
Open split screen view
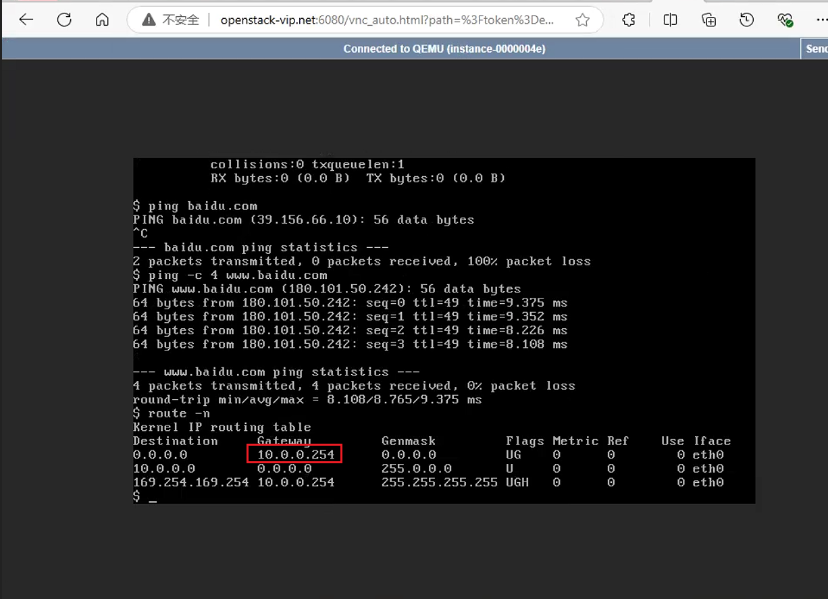670,20
